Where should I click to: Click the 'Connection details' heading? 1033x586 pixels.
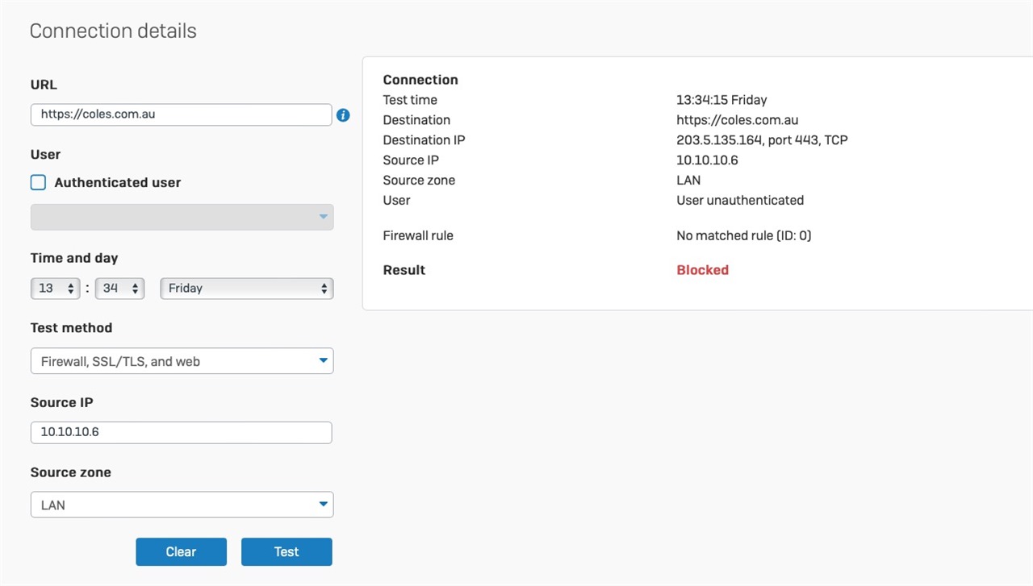click(x=113, y=31)
